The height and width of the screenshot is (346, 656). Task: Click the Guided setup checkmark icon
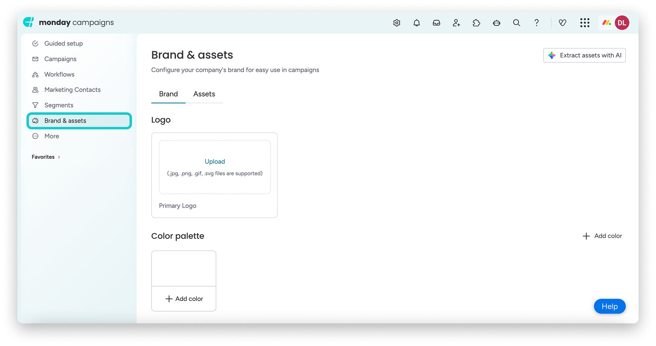click(35, 43)
